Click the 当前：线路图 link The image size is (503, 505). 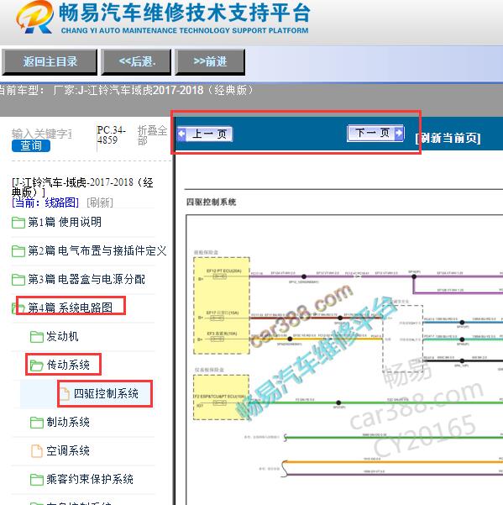point(45,203)
